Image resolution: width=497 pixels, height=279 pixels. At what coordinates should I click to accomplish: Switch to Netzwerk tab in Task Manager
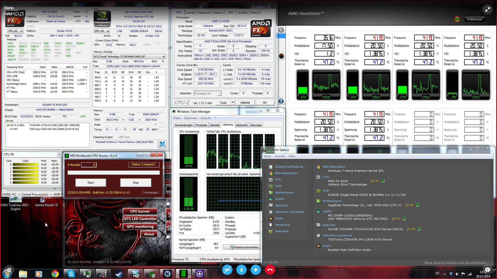[x=241, y=125]
